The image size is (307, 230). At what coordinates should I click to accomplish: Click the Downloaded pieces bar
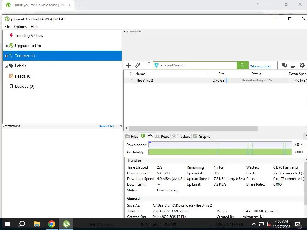(220, 145)
